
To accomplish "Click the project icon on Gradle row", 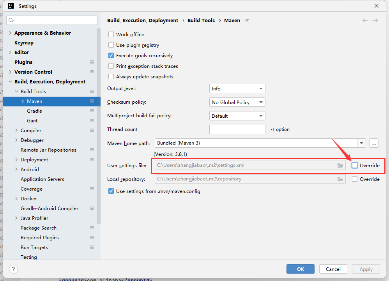I will (92, 111).
